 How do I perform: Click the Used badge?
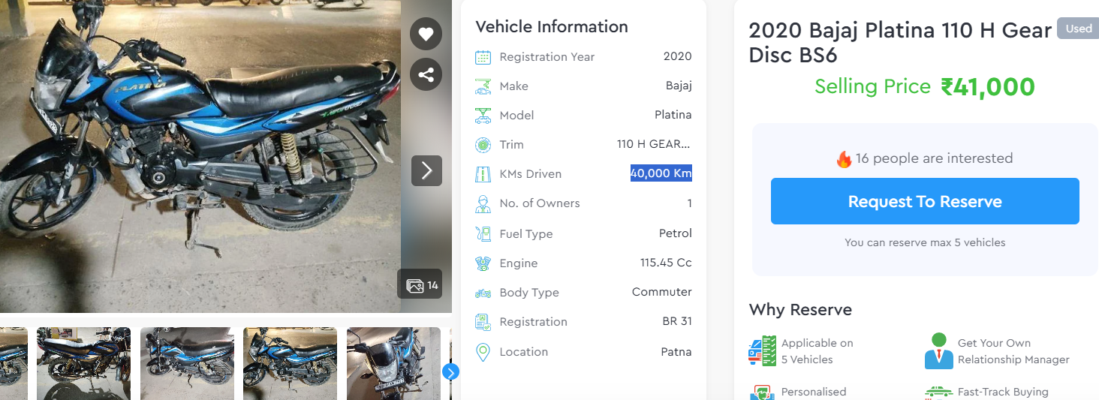tap(1078, 29)
